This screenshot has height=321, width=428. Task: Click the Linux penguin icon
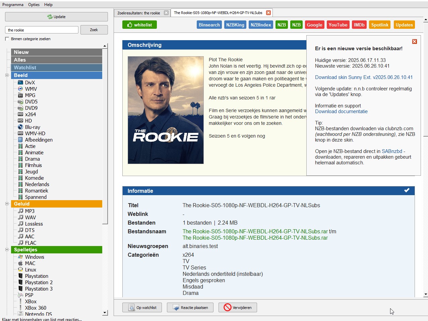point(20,269)
